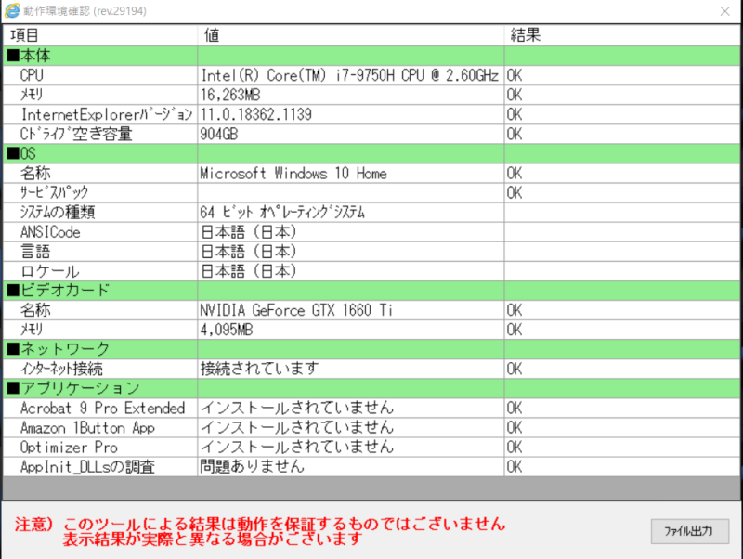The image size is (743, 559).
Task: Click the 値 column header
Action: pos(212,35)
